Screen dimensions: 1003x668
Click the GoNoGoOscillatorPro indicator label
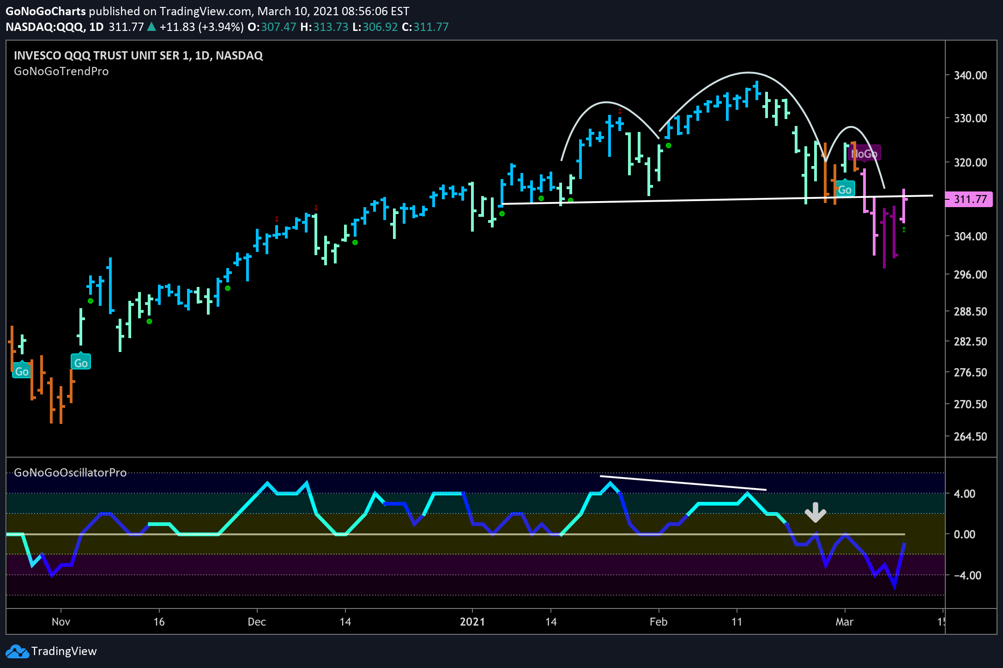tap(70, 472)
